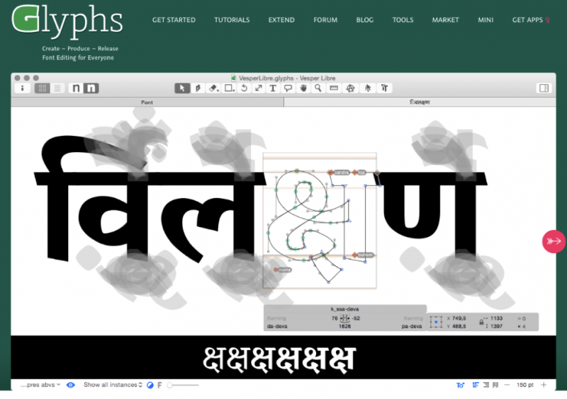The width and height of the screenshot is (567, 399).
Task: Open the Font Info button
Action: (23, 88)
